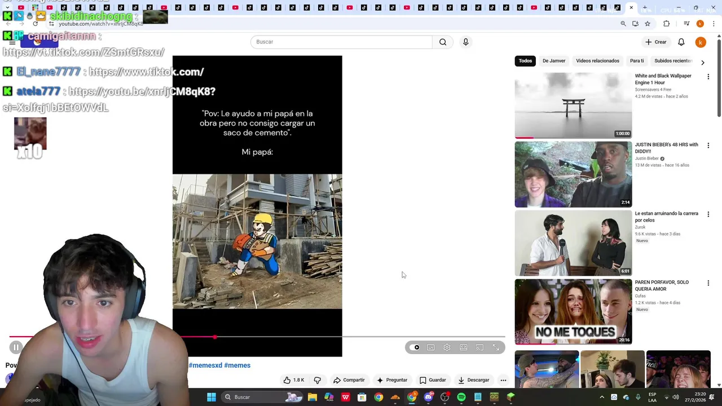Reload the page in Chrome

[35, 24]
